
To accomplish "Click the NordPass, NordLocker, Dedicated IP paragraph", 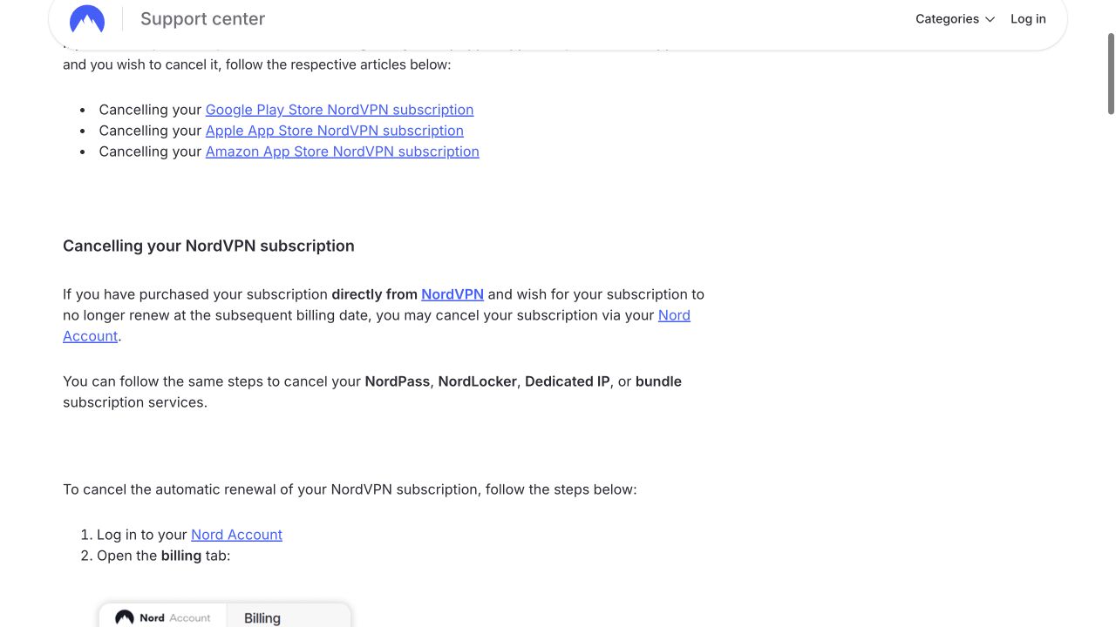I will click(x=372, y=392).
